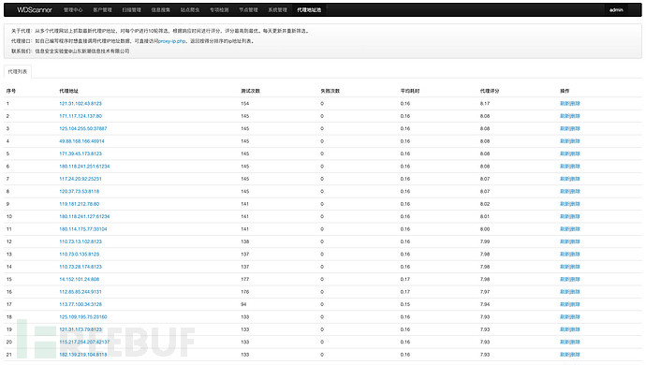
Task: Select the score value 8.17
Action: click(485, 103)
